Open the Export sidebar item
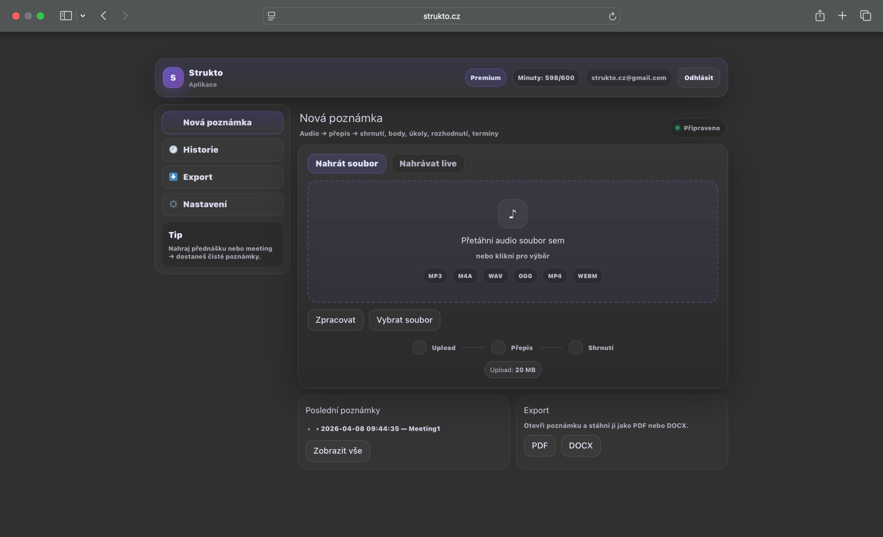The width and height of the screenshot is (883, 537). (x=222, y=177)
